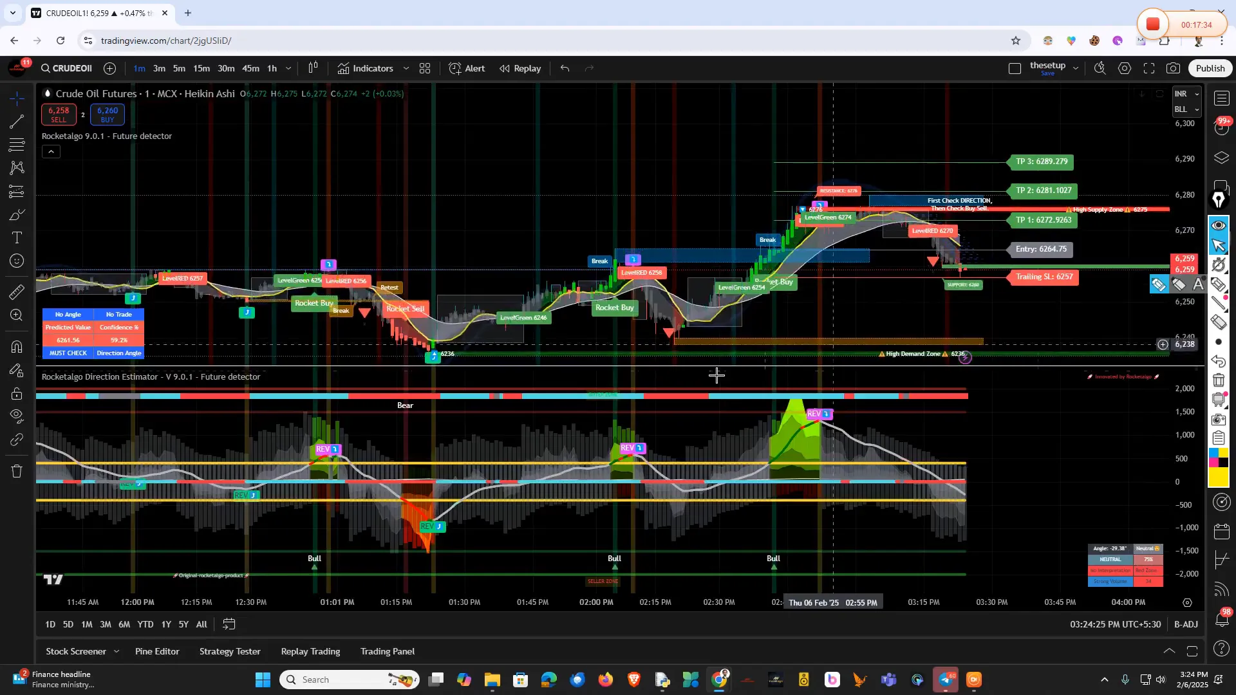The width and height of the screenshot is (1236, 695).
Task: Toggle the magnet snap tool
Action: 17,346
